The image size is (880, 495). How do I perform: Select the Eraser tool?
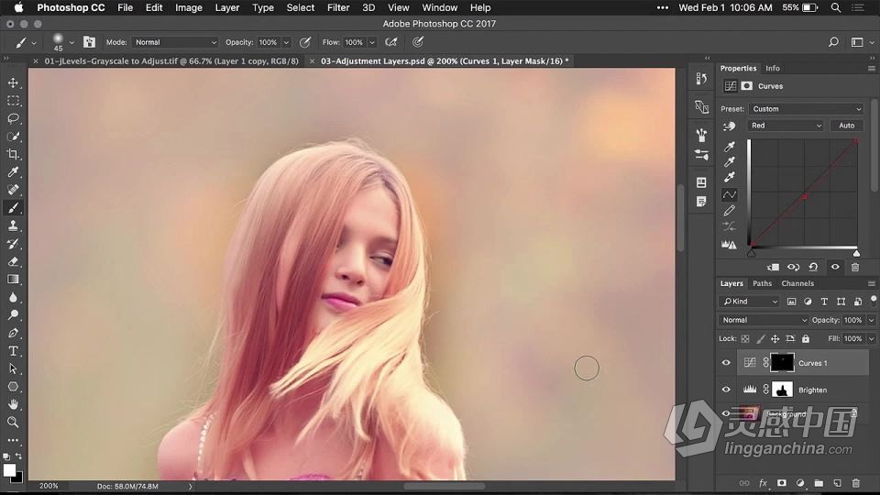13,261
